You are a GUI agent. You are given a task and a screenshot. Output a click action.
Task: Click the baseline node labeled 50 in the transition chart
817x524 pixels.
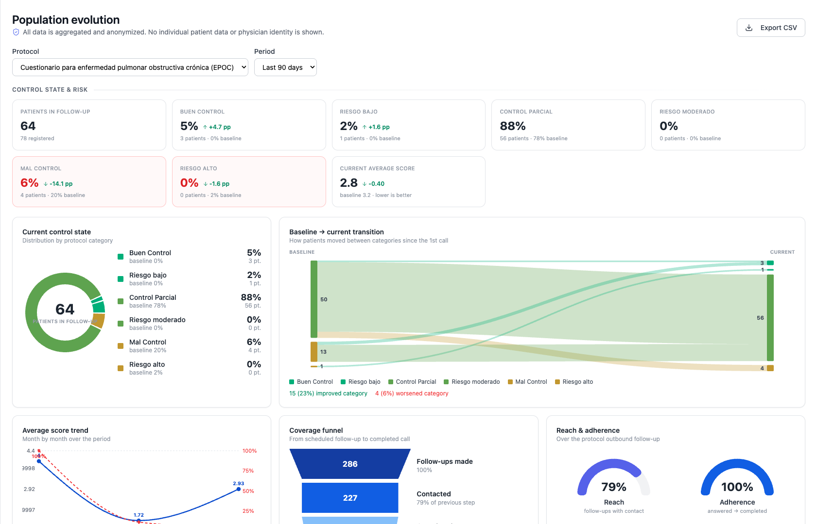click(314, 299)
